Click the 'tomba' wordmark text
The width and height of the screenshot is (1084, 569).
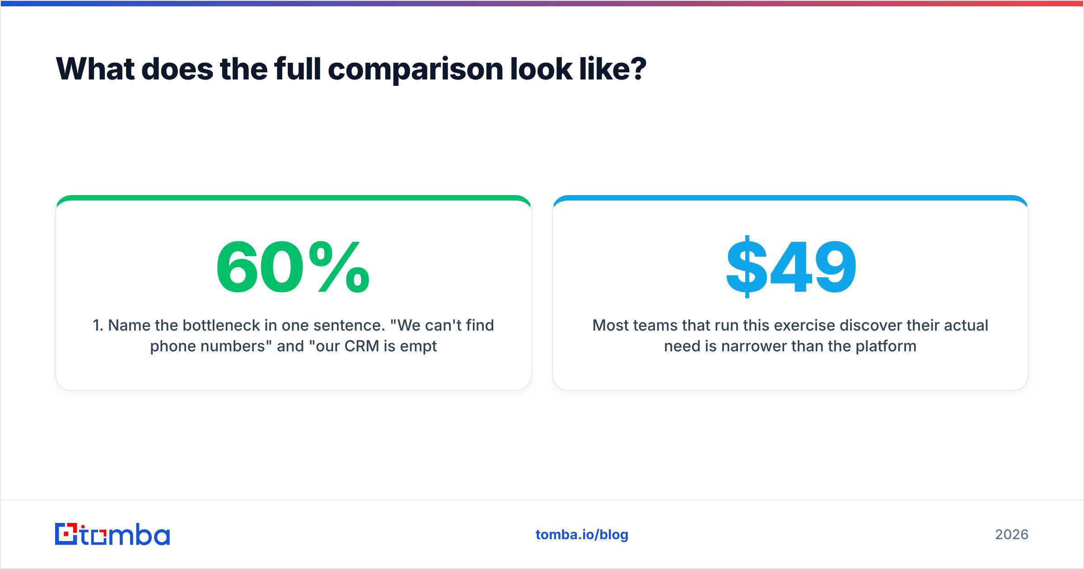click(125, 534)
